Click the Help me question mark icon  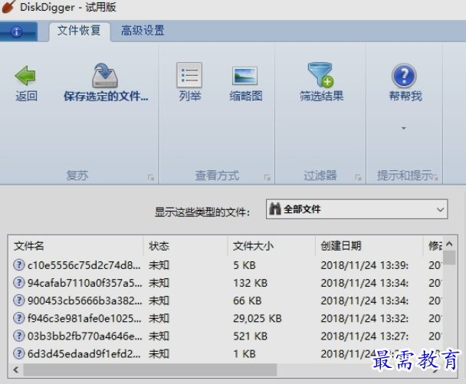pos(404,75)
